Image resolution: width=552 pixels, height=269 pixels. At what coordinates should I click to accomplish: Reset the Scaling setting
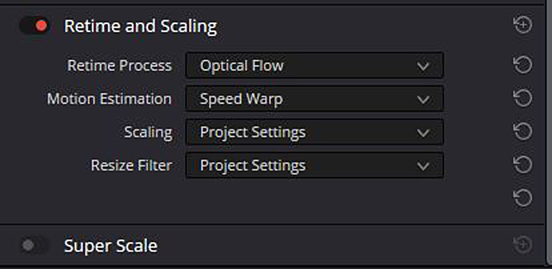[523, 131]
